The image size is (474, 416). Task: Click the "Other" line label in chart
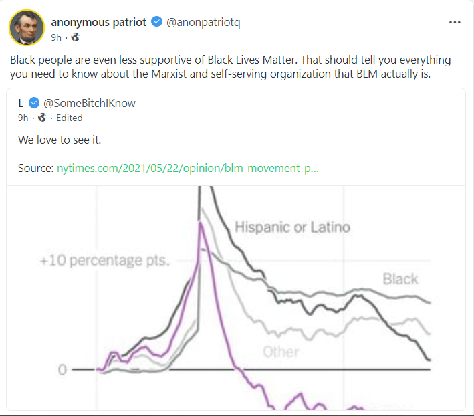tap(281, 351)
